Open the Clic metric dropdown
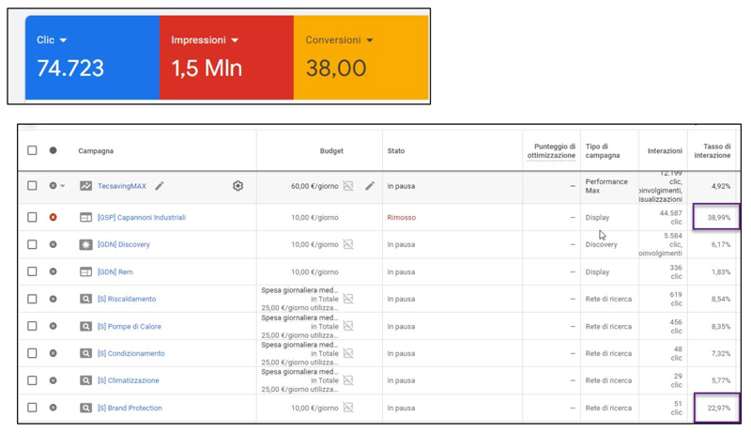Image resolution: width=751 pixels, height=433 pixels. pos(63,40)
